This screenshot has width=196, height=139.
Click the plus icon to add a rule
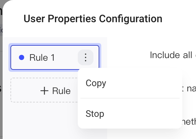pos(44,91)
